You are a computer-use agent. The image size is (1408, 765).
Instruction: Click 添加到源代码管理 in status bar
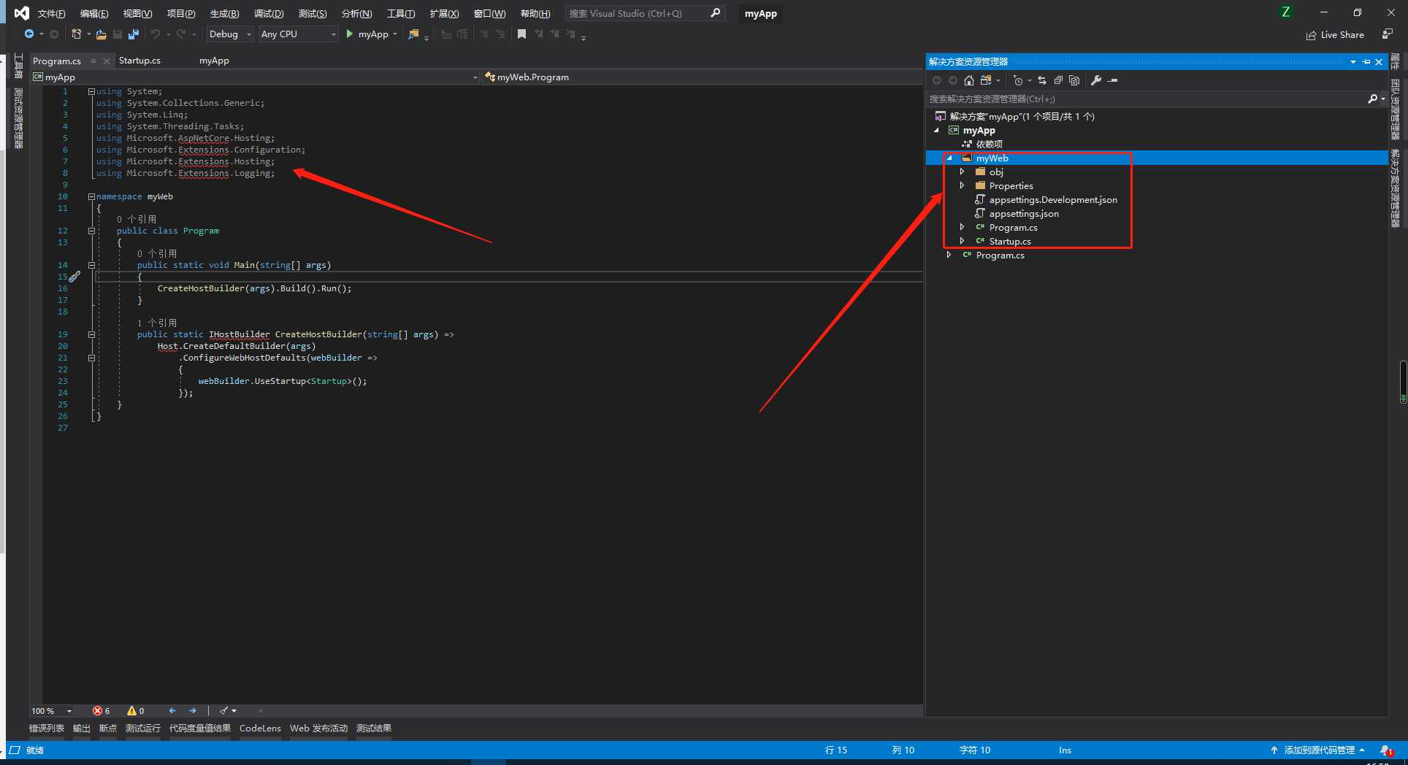coord(1318,750)
